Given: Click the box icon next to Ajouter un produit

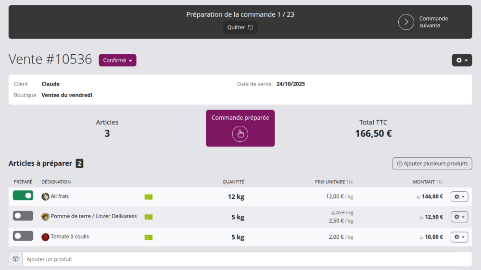Looking at the screenshot, I should (x=16, y=259).
